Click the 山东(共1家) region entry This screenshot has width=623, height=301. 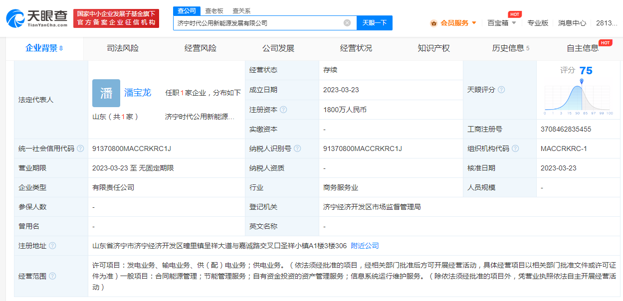click(x=115, y=117)
